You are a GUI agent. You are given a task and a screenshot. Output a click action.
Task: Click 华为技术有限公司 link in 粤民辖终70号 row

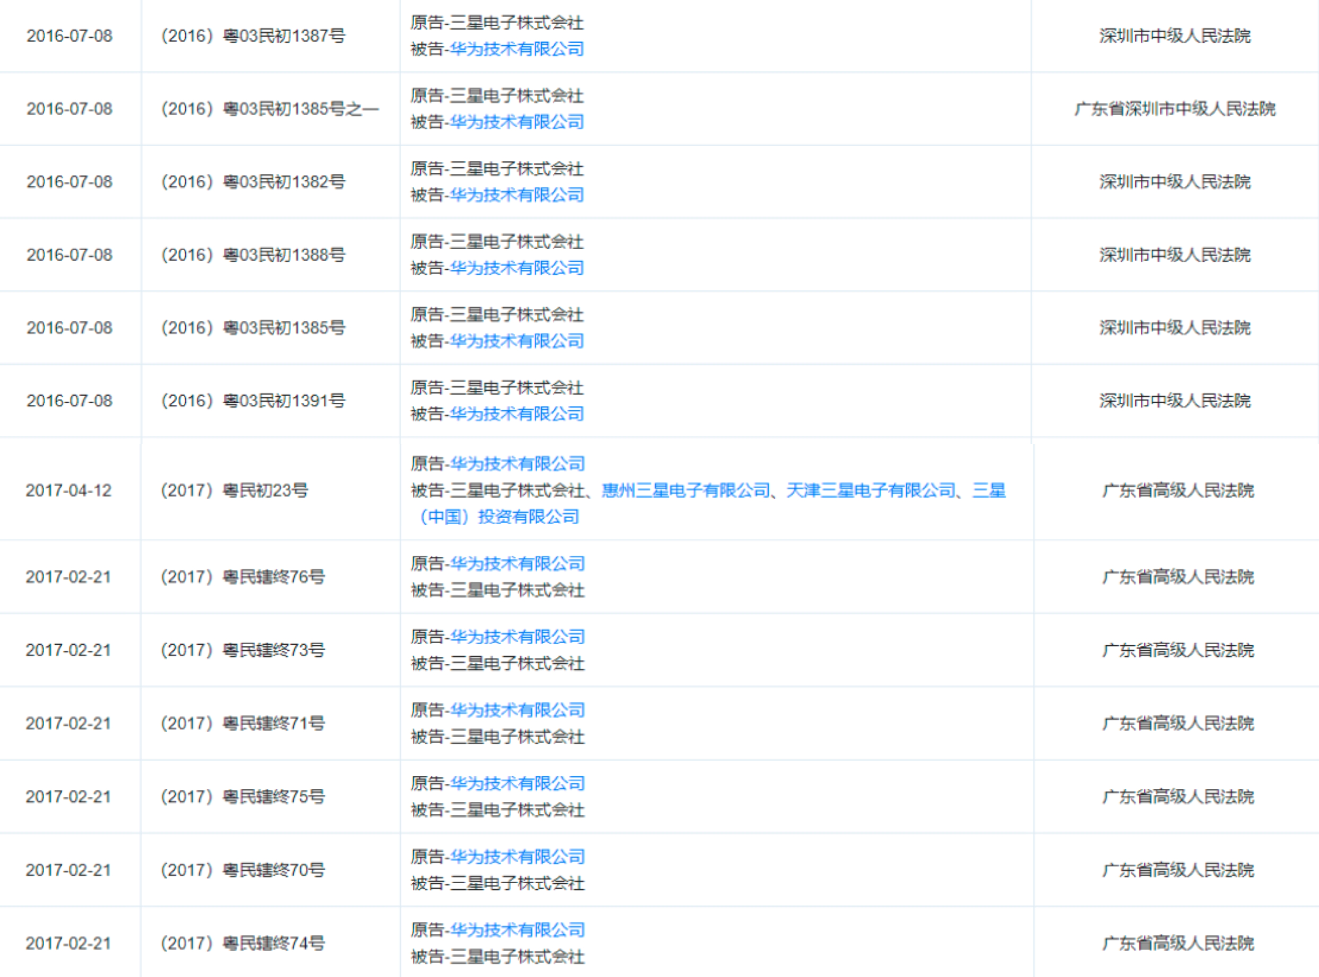pyautogui.click(x=517, y=857)
